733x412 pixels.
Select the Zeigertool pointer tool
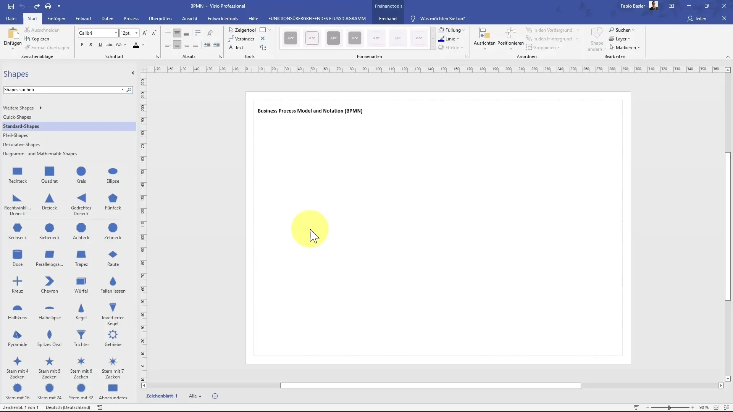(x=242, y=30)
